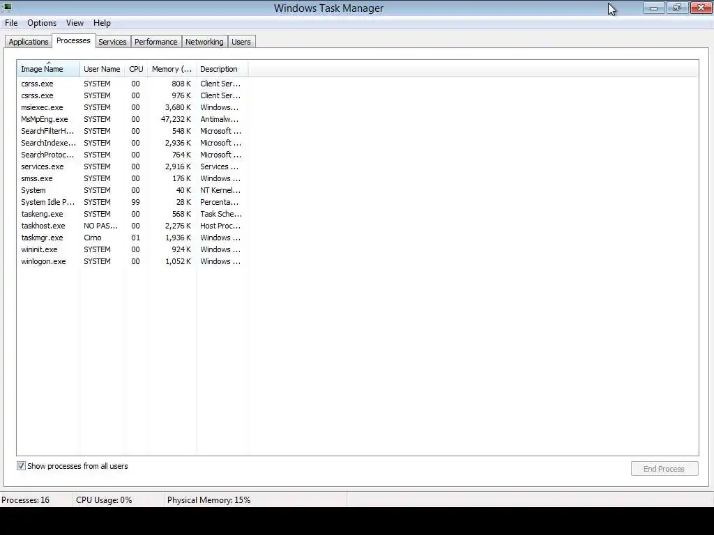Click the Percenta... description cell
This screenshot has width=714, height=535.
(219, 202)
